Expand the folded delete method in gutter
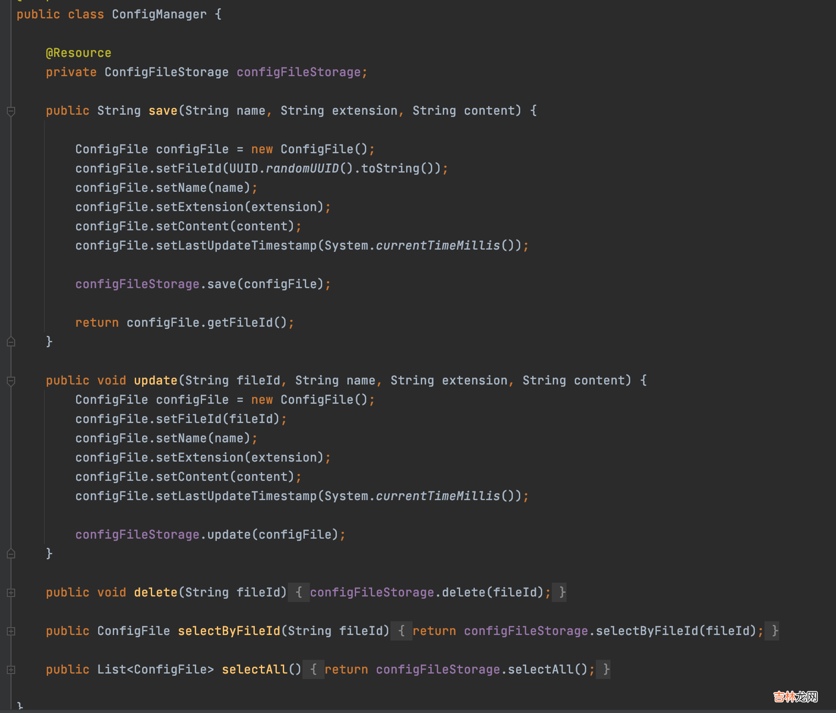Screen dimensions: 836x713 [x=11, y=593]
